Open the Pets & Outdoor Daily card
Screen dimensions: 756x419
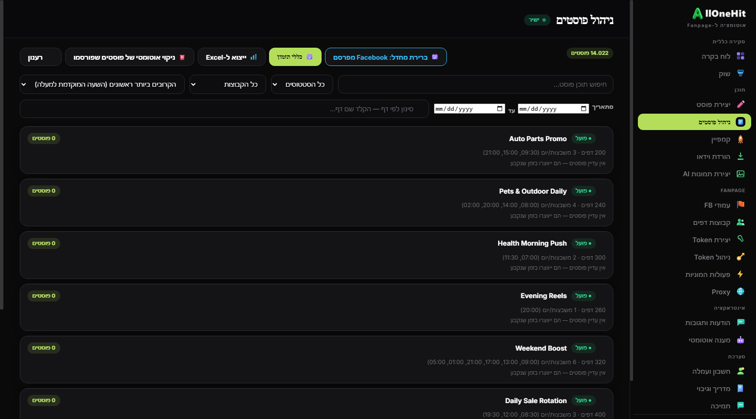tap(316, 202)
